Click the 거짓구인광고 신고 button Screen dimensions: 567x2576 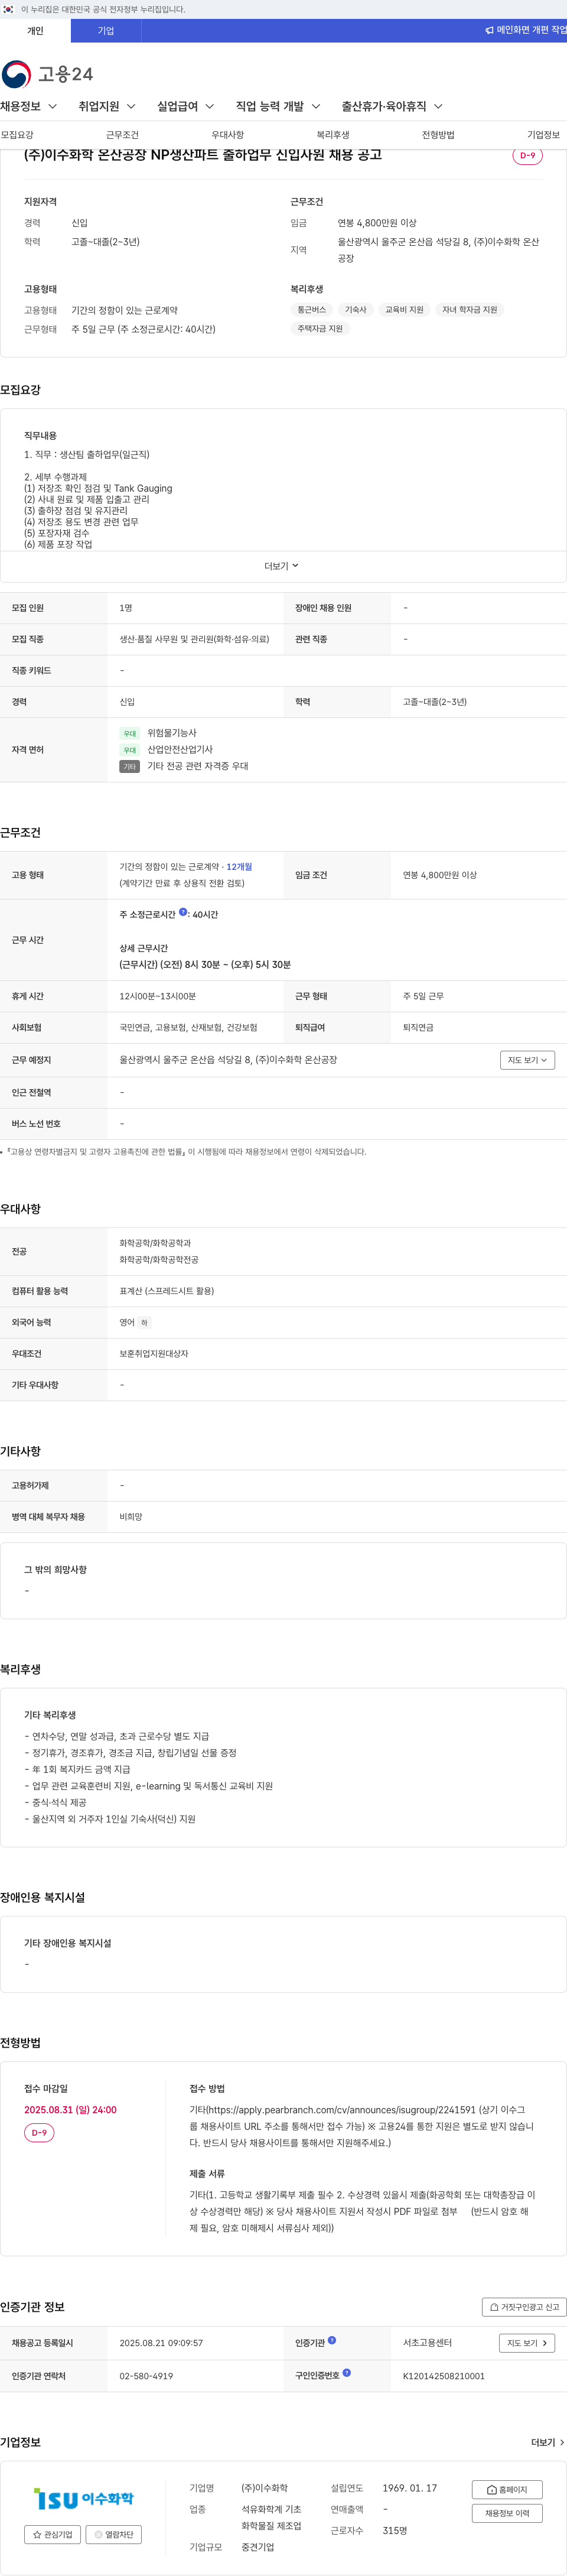524,2307
